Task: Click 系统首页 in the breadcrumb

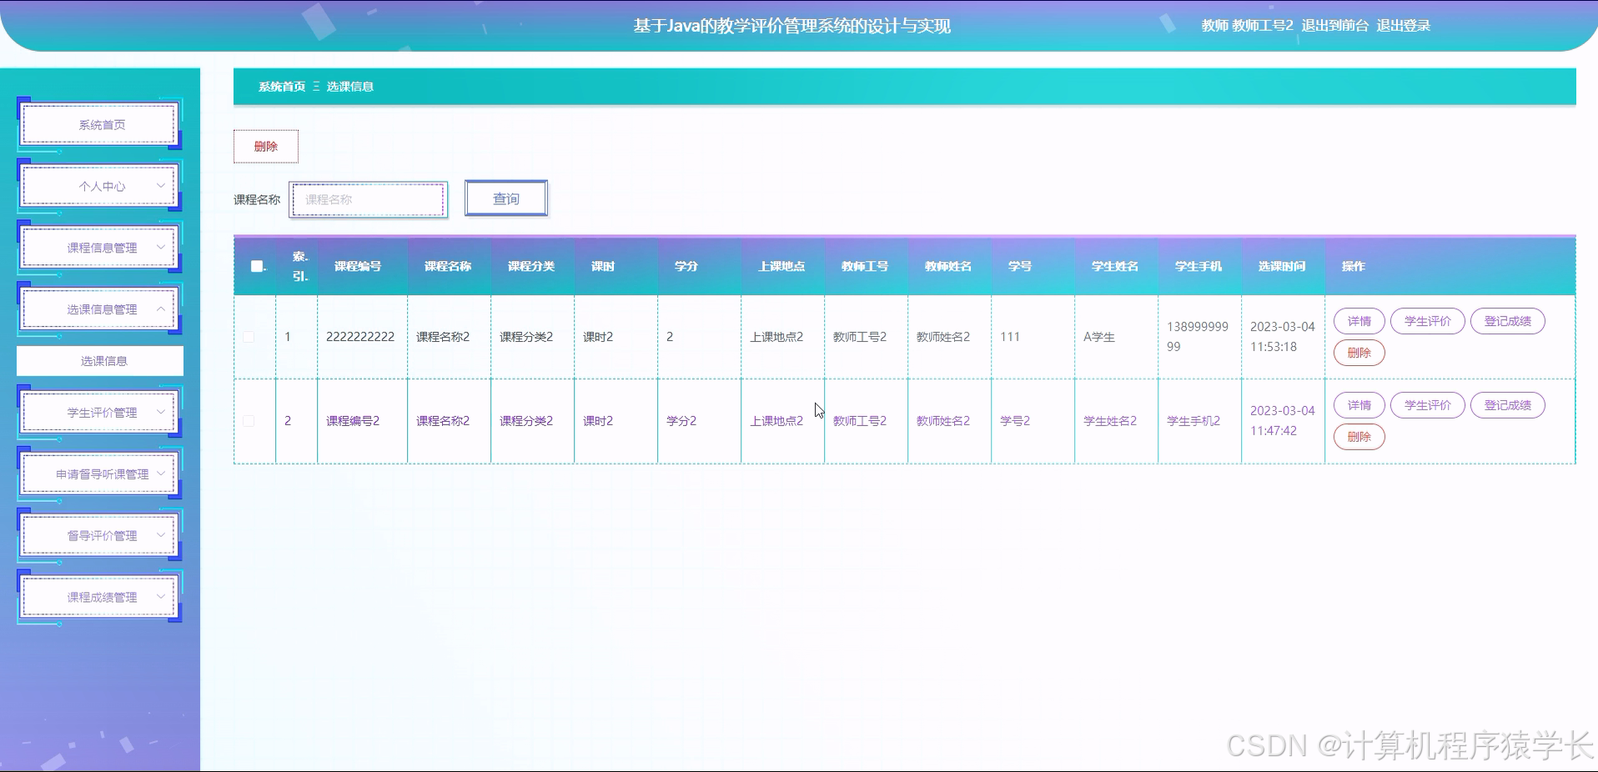Action: point(282,87)
